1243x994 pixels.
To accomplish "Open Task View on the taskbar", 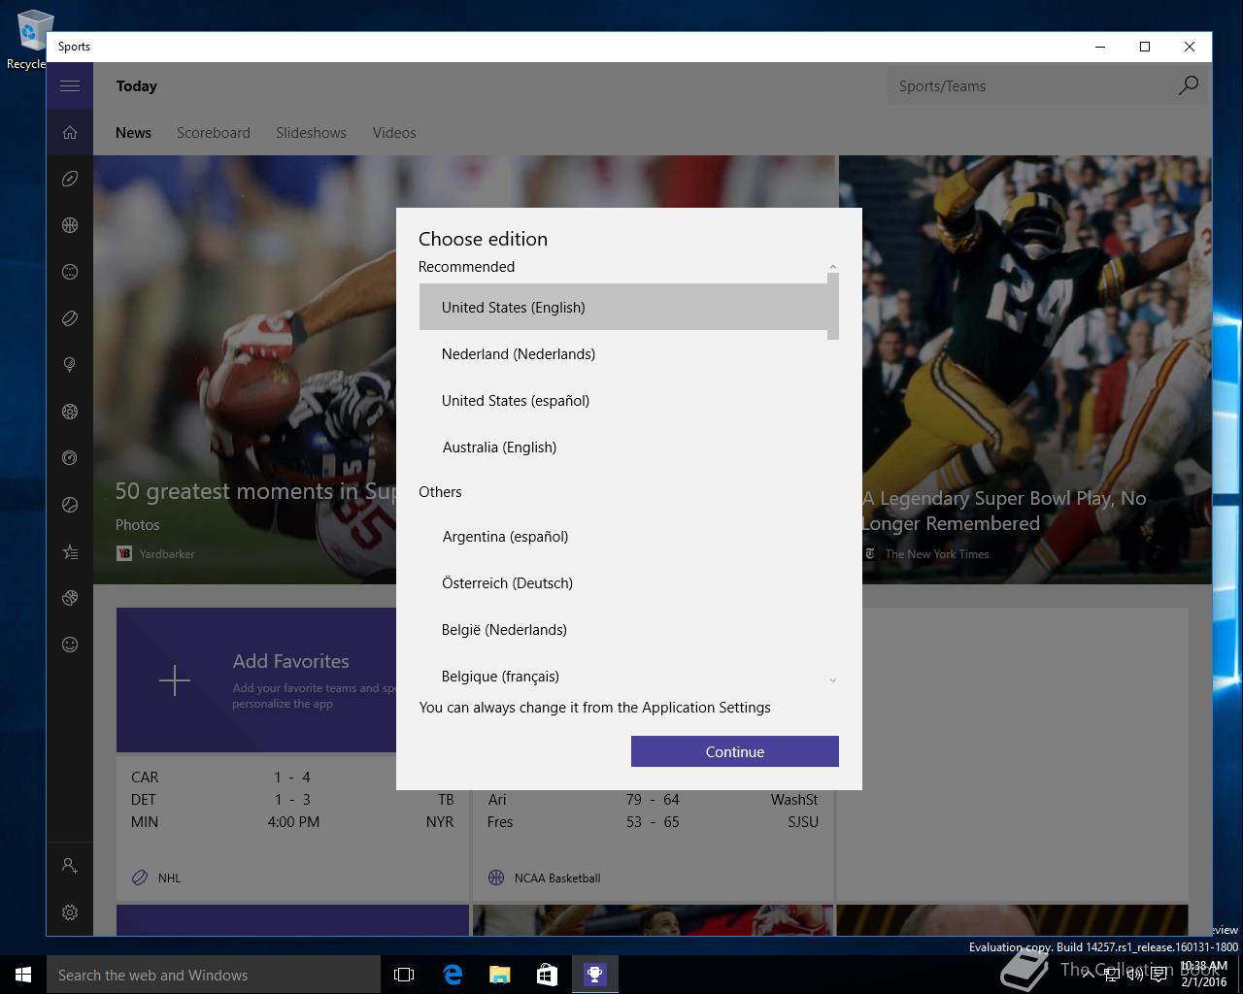I will [404, 975].
